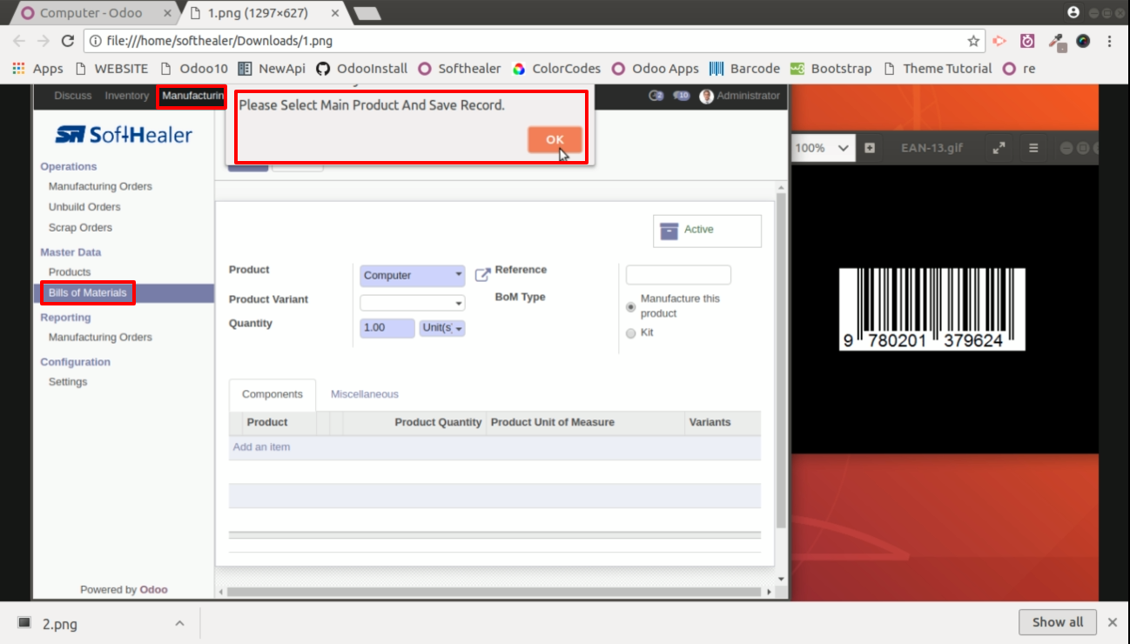The image size is (1130, 644).
Task: Open the Inventory menu in Odoo
Action: click(x=127, y=96)
